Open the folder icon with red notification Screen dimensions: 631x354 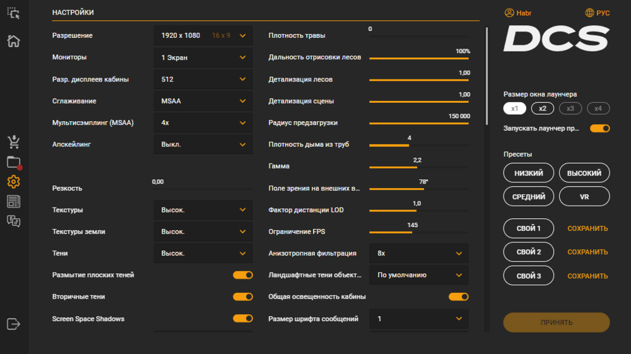pyautogui.click(x=14, y=162)
